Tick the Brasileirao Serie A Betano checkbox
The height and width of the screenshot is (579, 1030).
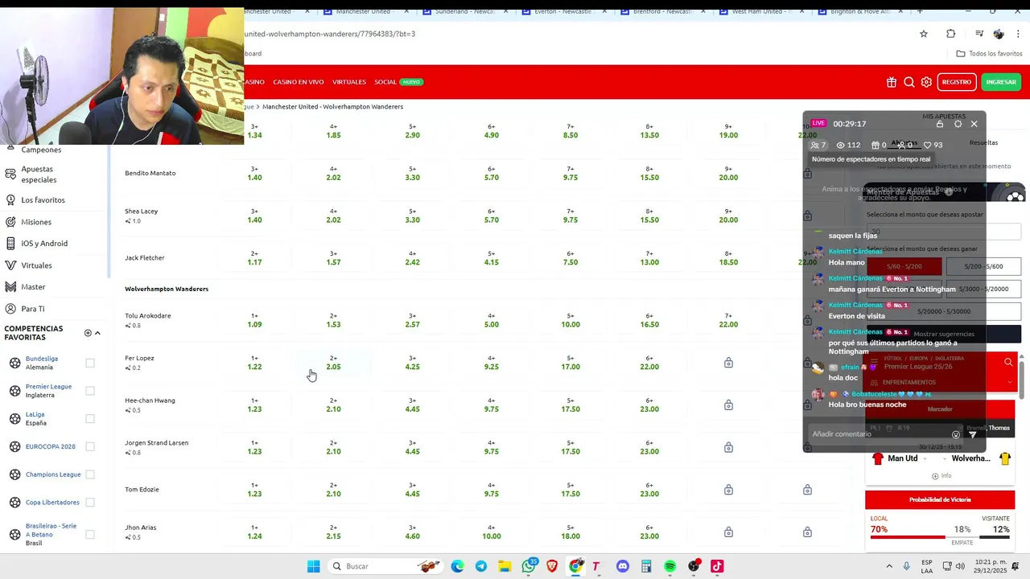pos(90,534)
